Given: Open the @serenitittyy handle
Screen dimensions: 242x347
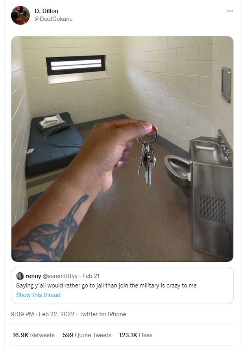Looking at the screenshot, I should coord(60,276).
